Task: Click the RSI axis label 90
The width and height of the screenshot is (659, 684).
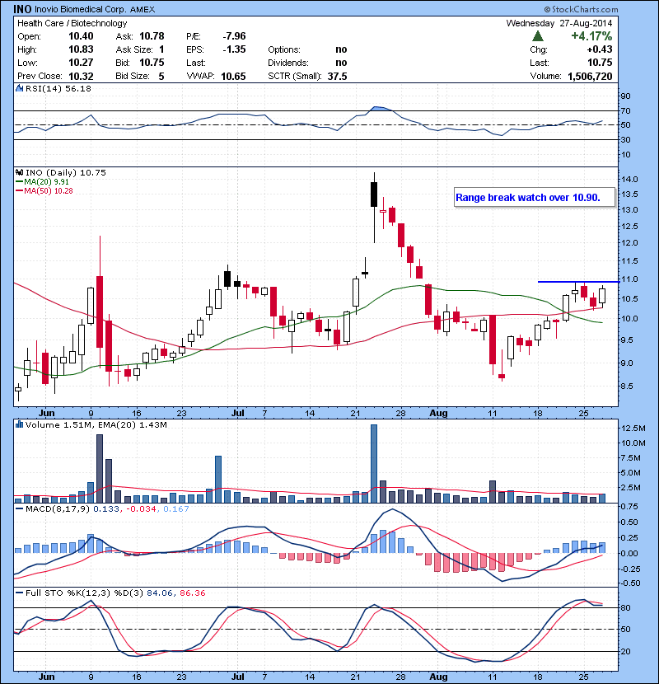Action: click(x=625, y=96)
